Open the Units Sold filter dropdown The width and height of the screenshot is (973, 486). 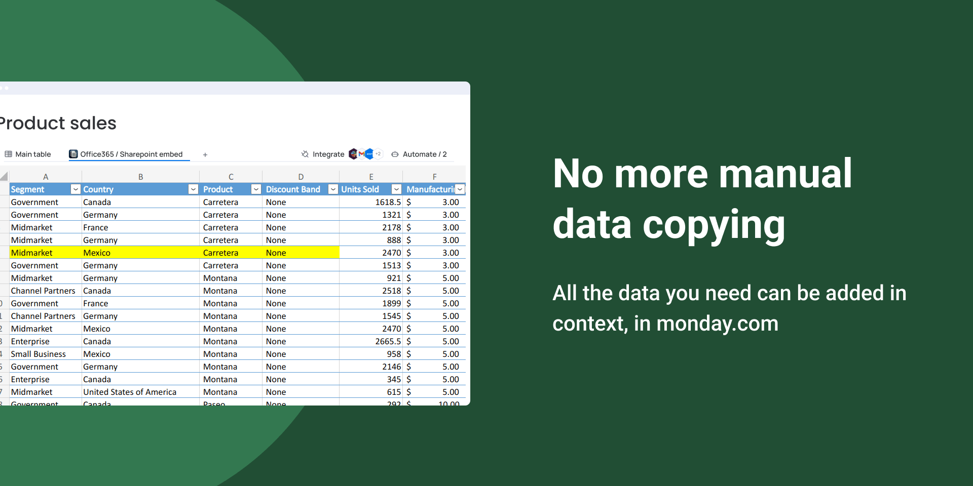[397, 189]
